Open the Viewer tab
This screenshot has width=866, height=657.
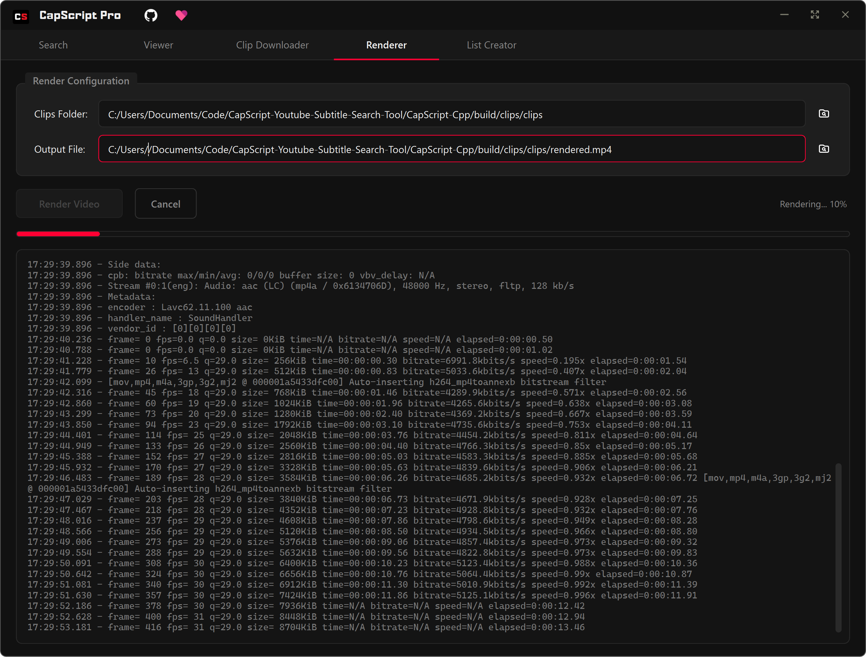(x=158, y=45)
